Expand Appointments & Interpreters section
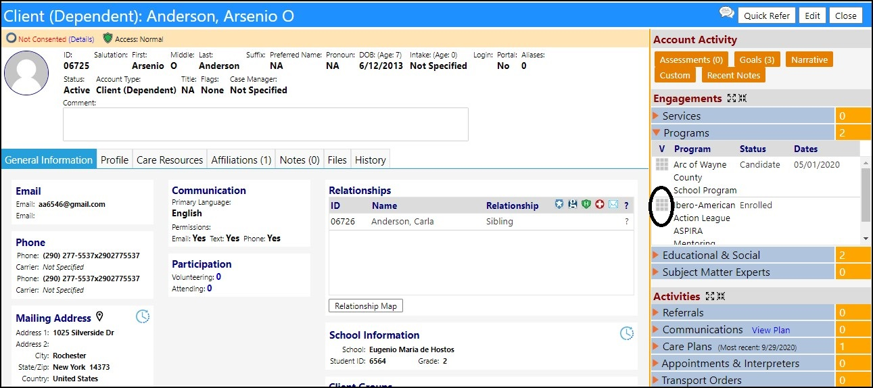873x388 pixels. 743,363
